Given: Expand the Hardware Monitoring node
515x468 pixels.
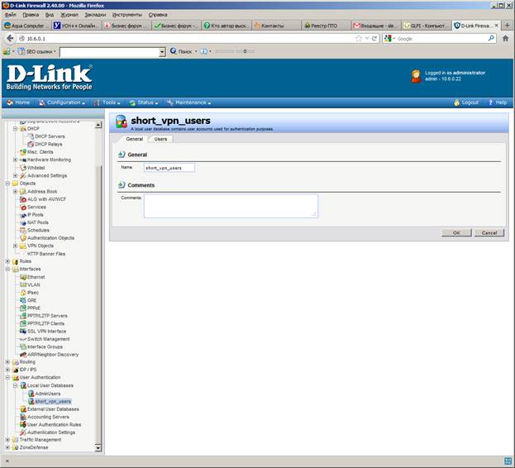Looking at the screenshot, I should 15,160.
